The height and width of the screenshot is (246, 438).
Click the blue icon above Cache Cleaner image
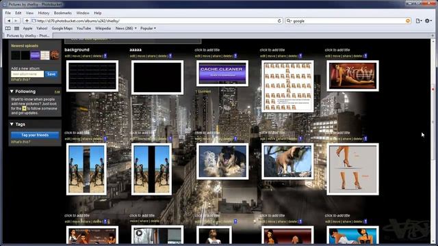click(235, 56)
